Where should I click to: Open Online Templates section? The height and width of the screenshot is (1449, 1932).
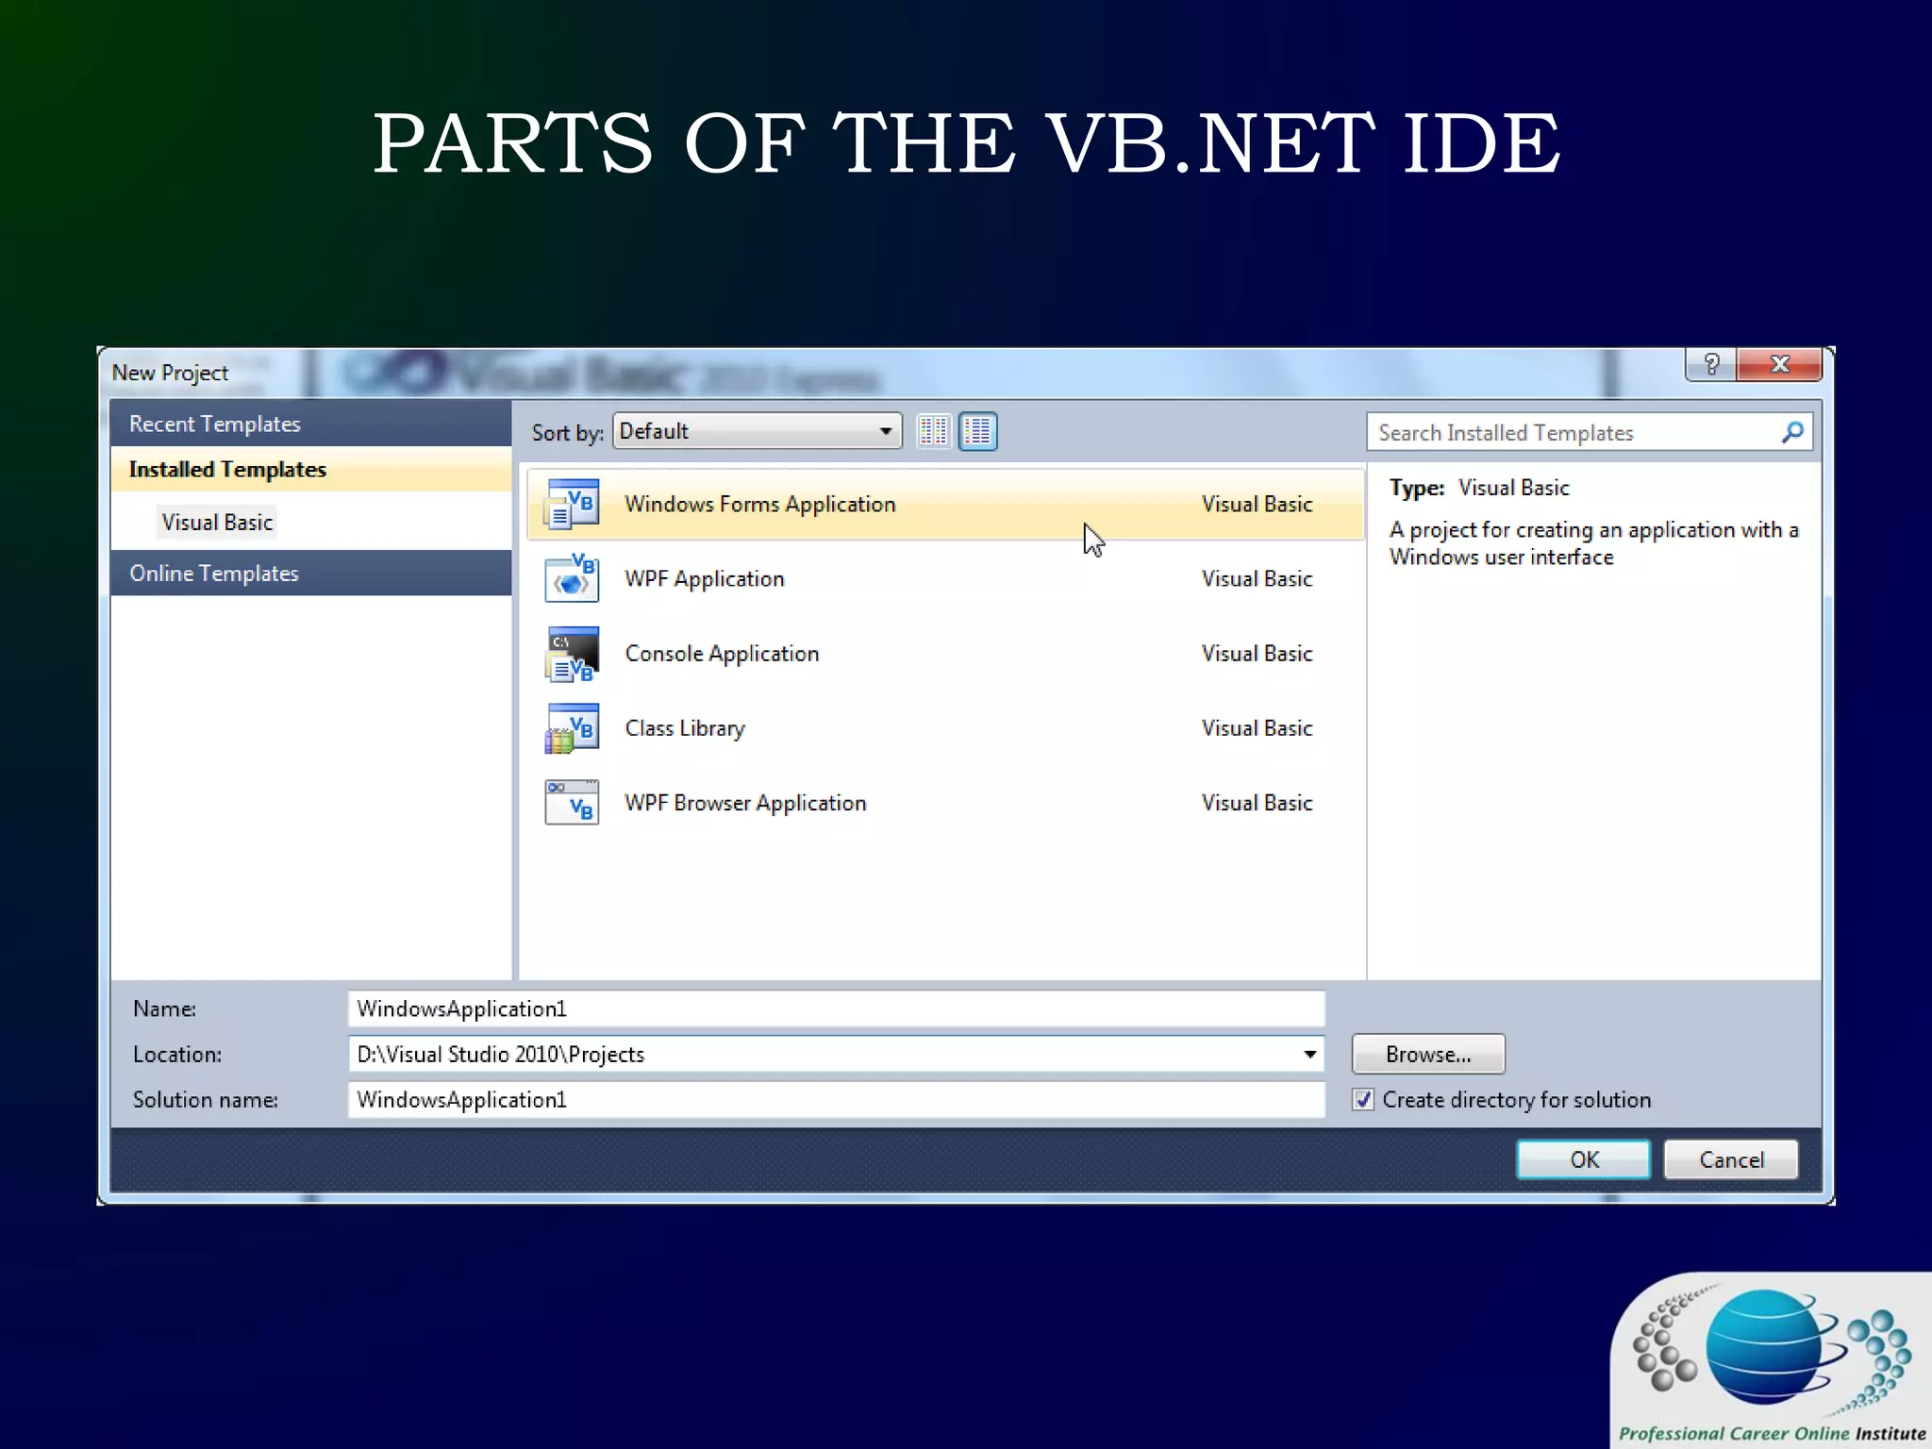coord(311,573)
